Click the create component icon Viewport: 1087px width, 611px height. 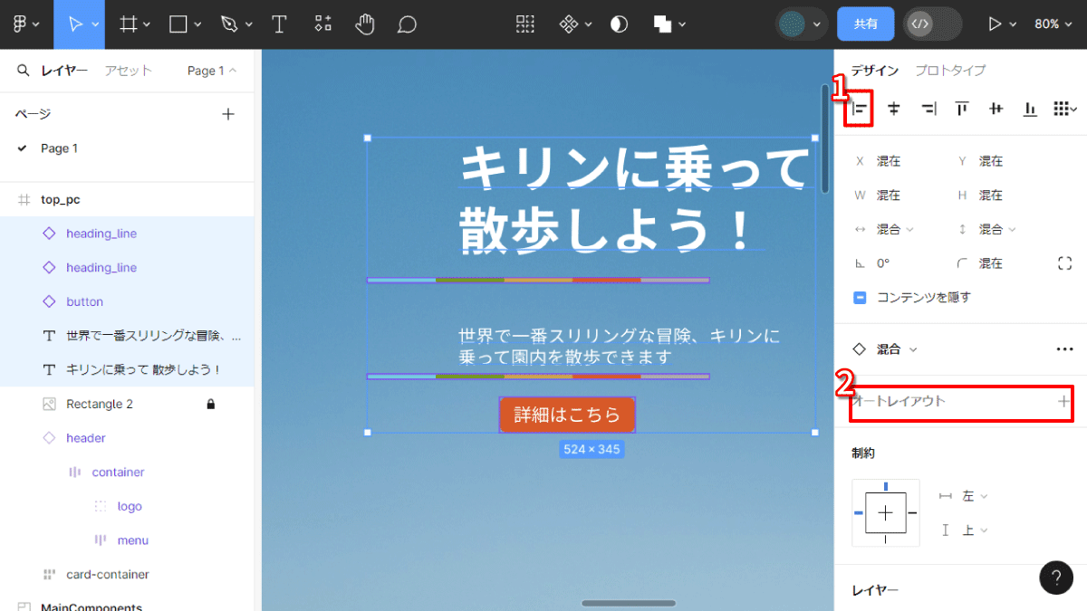point(569,24)
